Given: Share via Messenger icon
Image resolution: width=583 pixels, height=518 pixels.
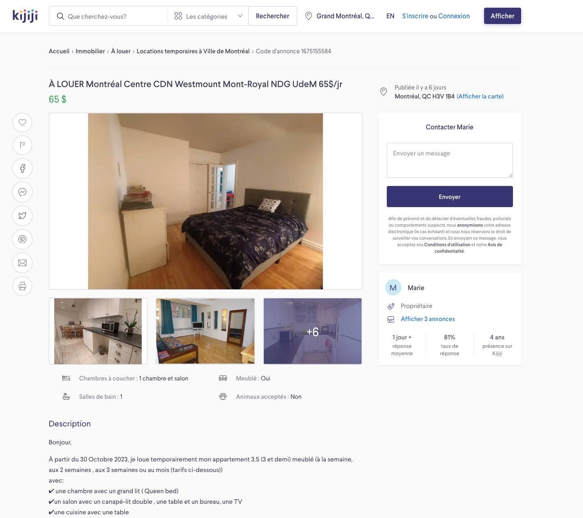Looking at the screenshot, I should tap(22, 192).
